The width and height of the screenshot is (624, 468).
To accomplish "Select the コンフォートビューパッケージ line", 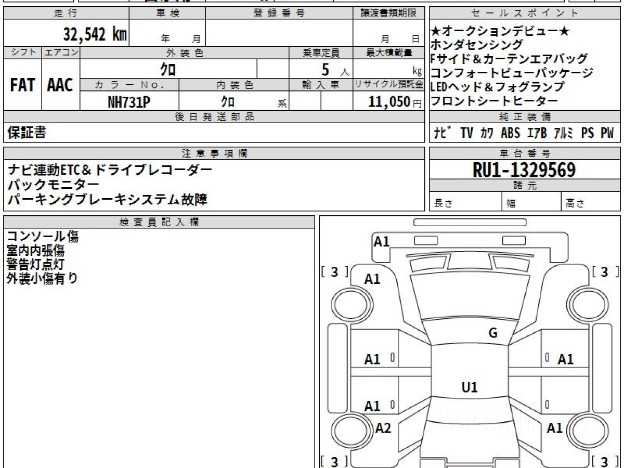I will [x=512, y=73].
